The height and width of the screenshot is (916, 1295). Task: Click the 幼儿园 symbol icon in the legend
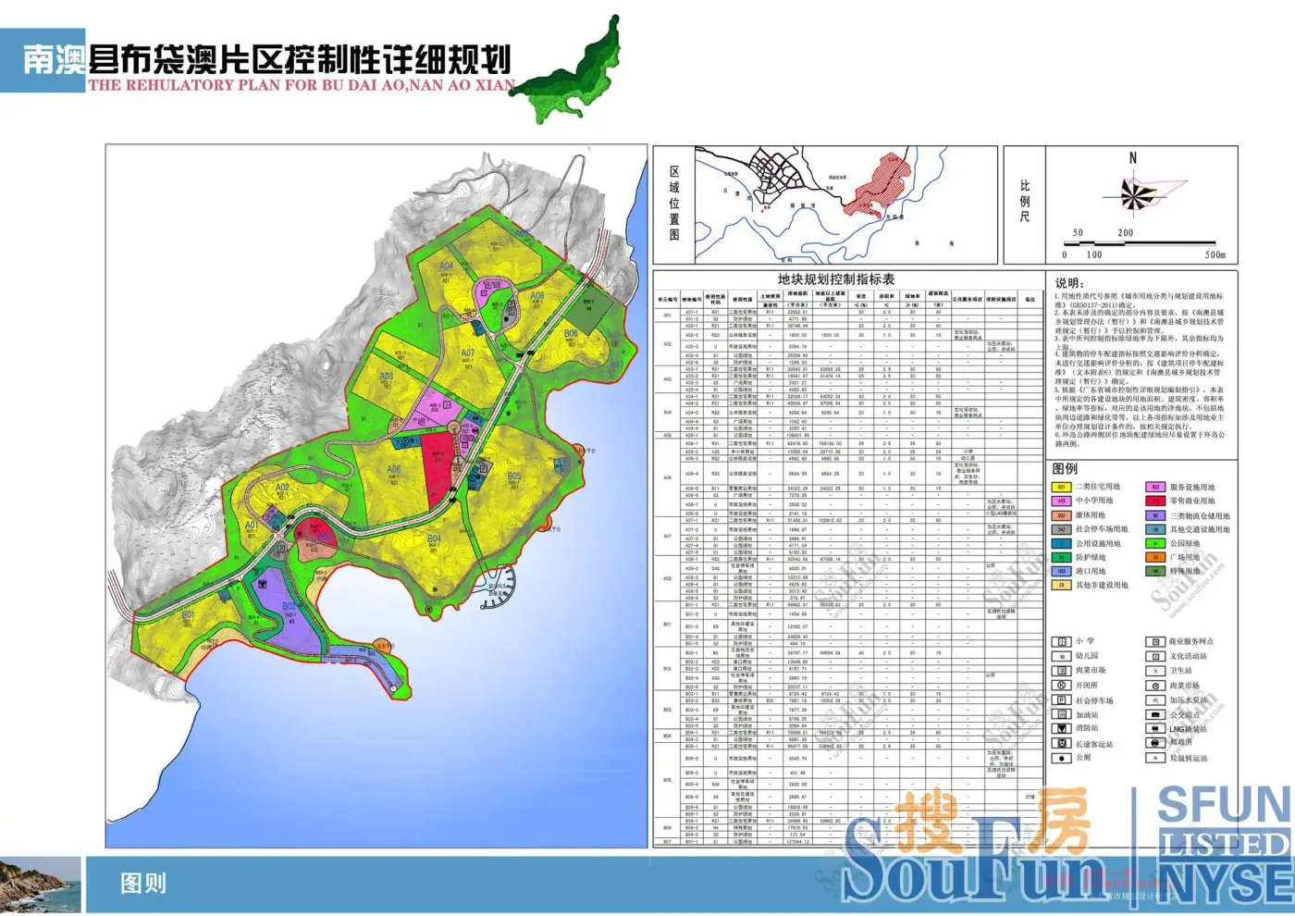(1061, 656)
